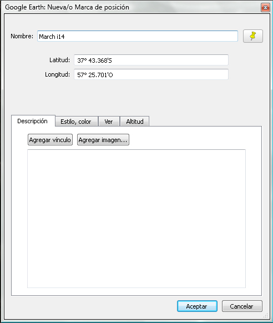Click the Agregar imagen... button
Screen dimensions: 273x323
coord(103,140)
